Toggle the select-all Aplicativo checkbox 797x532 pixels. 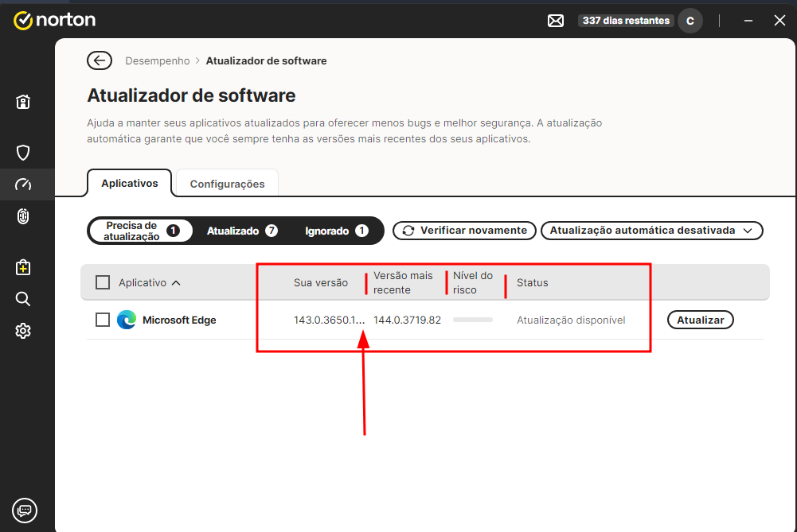coord(103,282)
